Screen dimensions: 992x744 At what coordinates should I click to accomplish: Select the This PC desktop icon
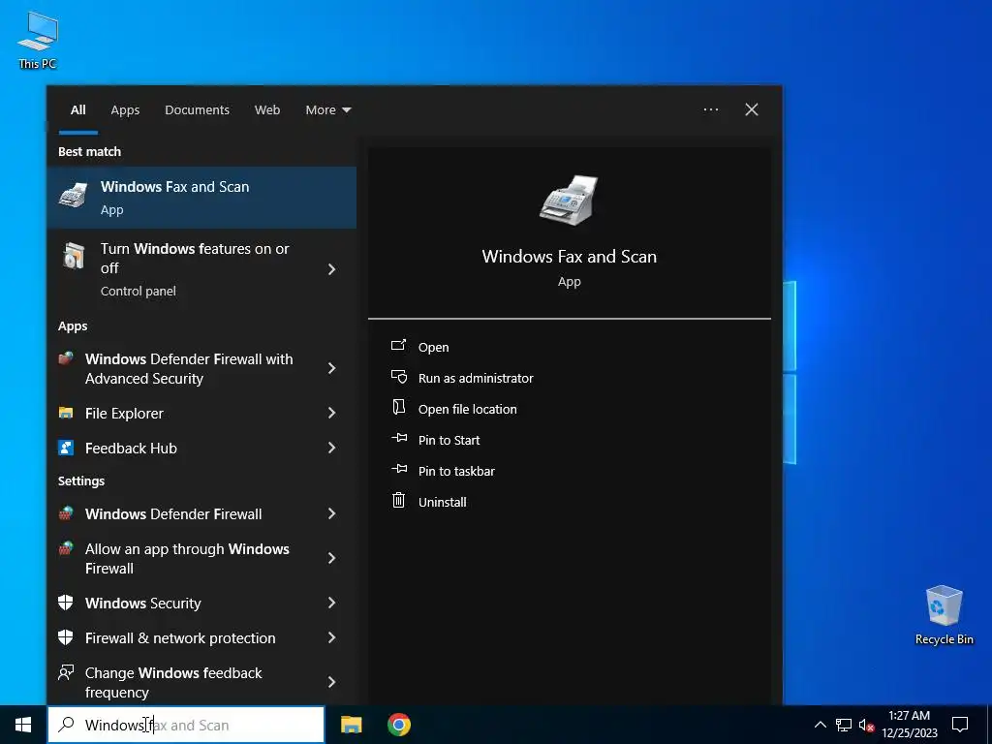tap(38, 41)
